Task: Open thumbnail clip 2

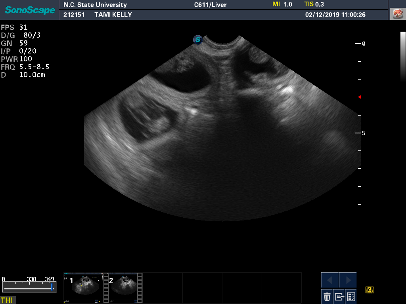Action: (x=123, y=287)
